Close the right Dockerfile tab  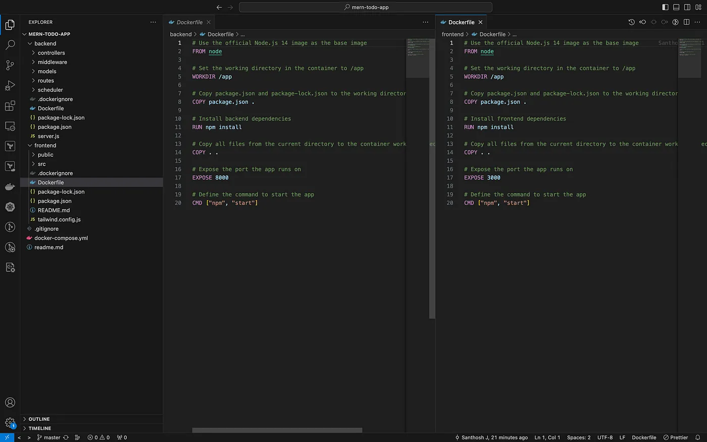coord(480,22)
